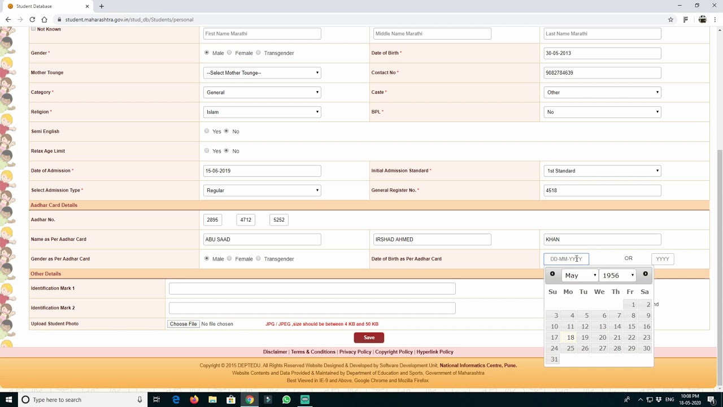
Task: Go to next month in calendar
Action: pos(645,274)
